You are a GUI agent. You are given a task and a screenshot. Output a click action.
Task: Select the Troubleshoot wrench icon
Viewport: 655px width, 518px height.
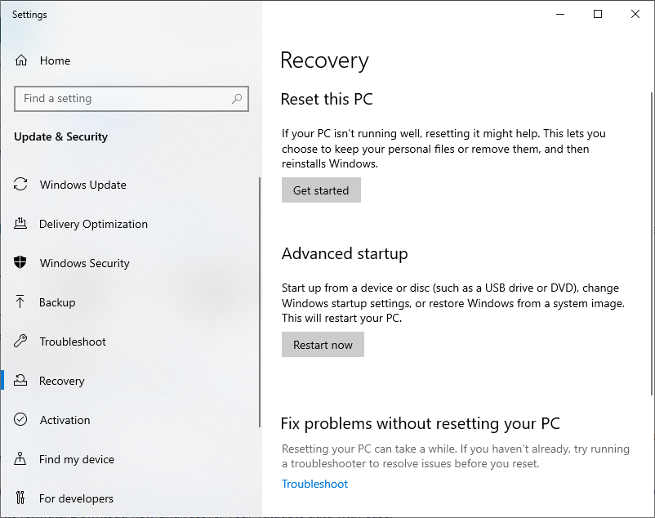[20, 342]
